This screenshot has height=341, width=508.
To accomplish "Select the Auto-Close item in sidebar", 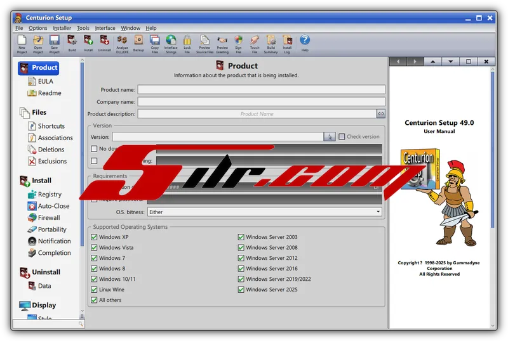I will (49, 206).
